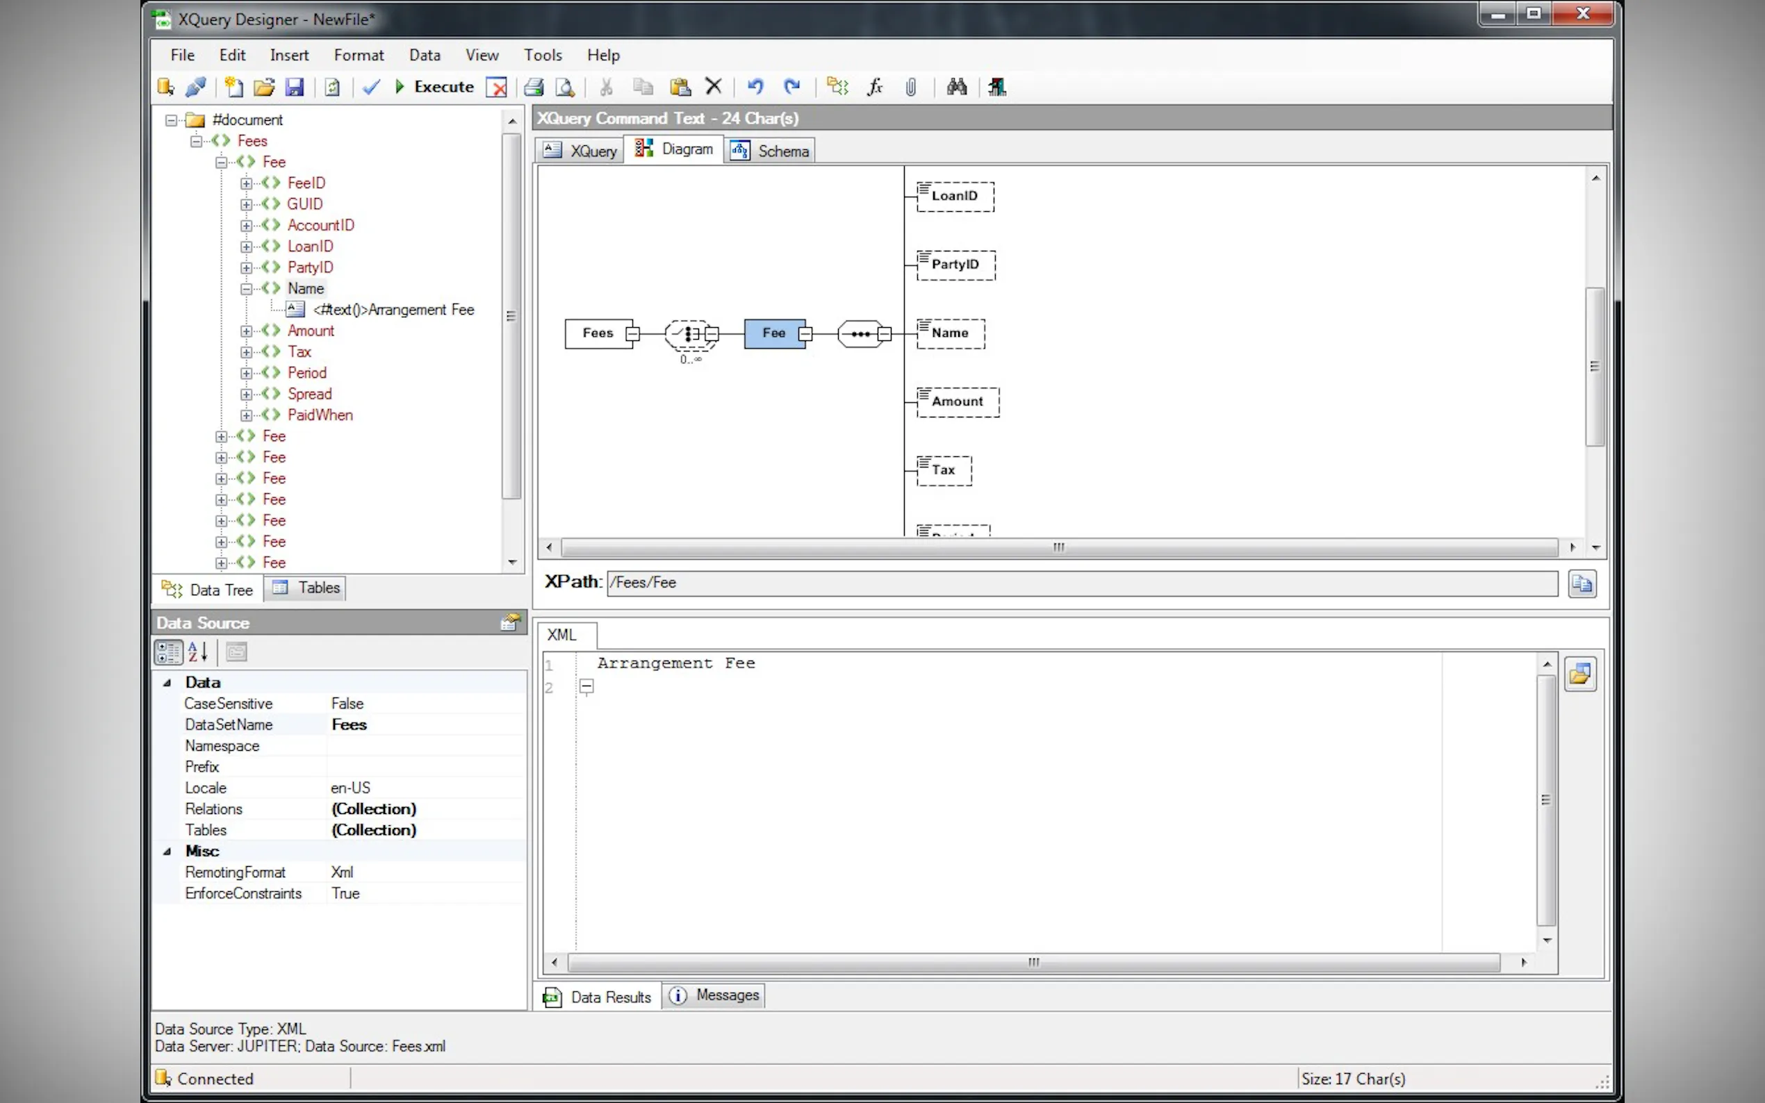This screenshot has height=1103, width=1765.
Task: Click the Undo arrow icon
Action: (x=755, y=88)
